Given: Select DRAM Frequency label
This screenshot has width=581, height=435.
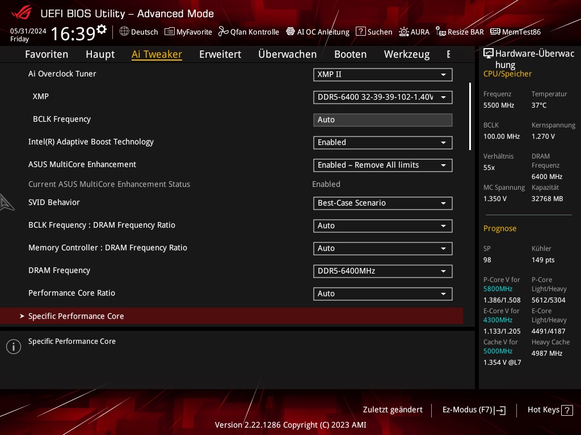Looking at the screenshot, I should (x=59, y=270).
